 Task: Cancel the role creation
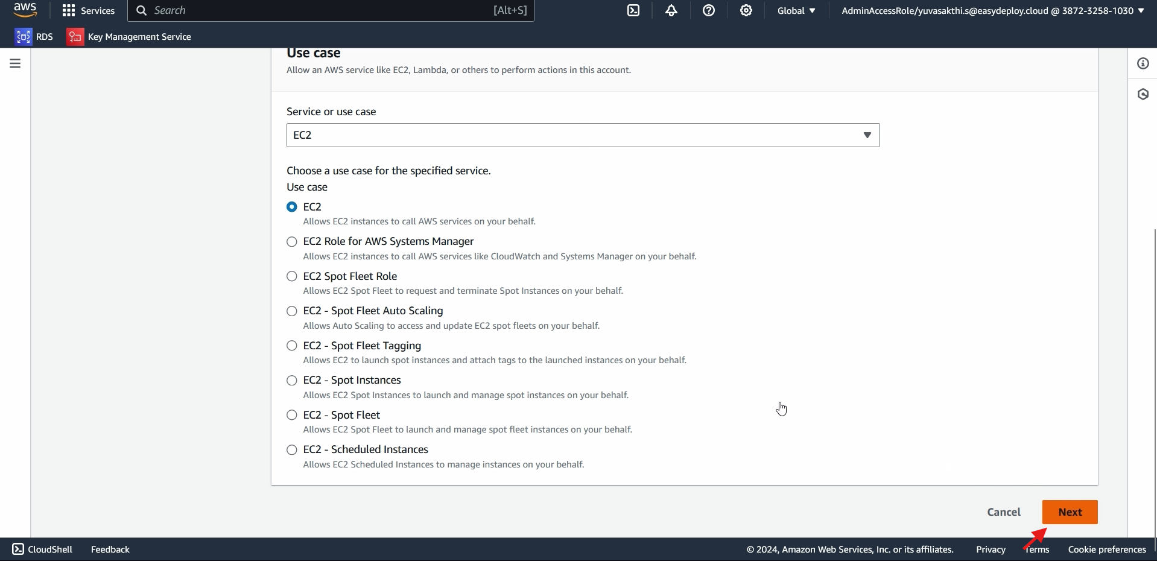coord(1004,512)
